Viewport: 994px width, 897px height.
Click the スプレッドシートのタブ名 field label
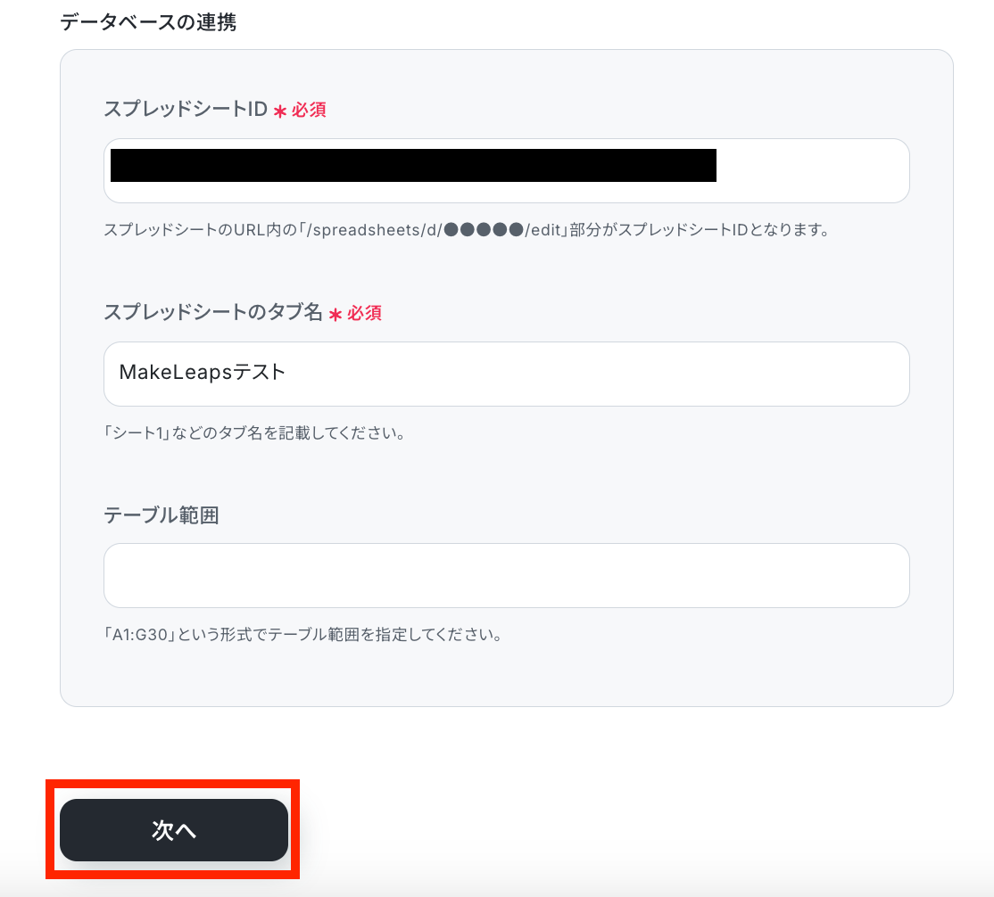tap(213, 312)
